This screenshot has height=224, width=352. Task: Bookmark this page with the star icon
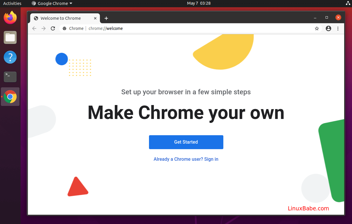tap(317, 28)
